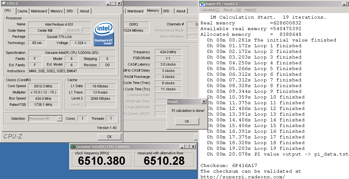Open Mainboard tab in the back CPU-Z window
Viewport: 349px width, 179px height.
tap(135, 11)
